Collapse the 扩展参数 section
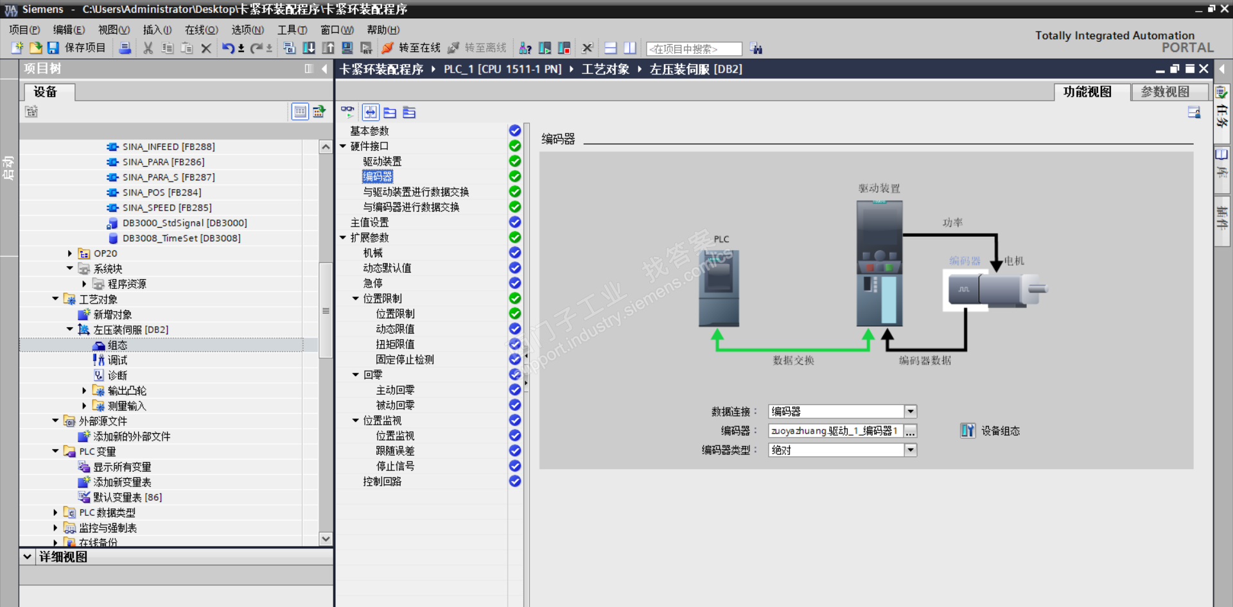The width and height of the screenshot is (1233, 607). point(343,237)
